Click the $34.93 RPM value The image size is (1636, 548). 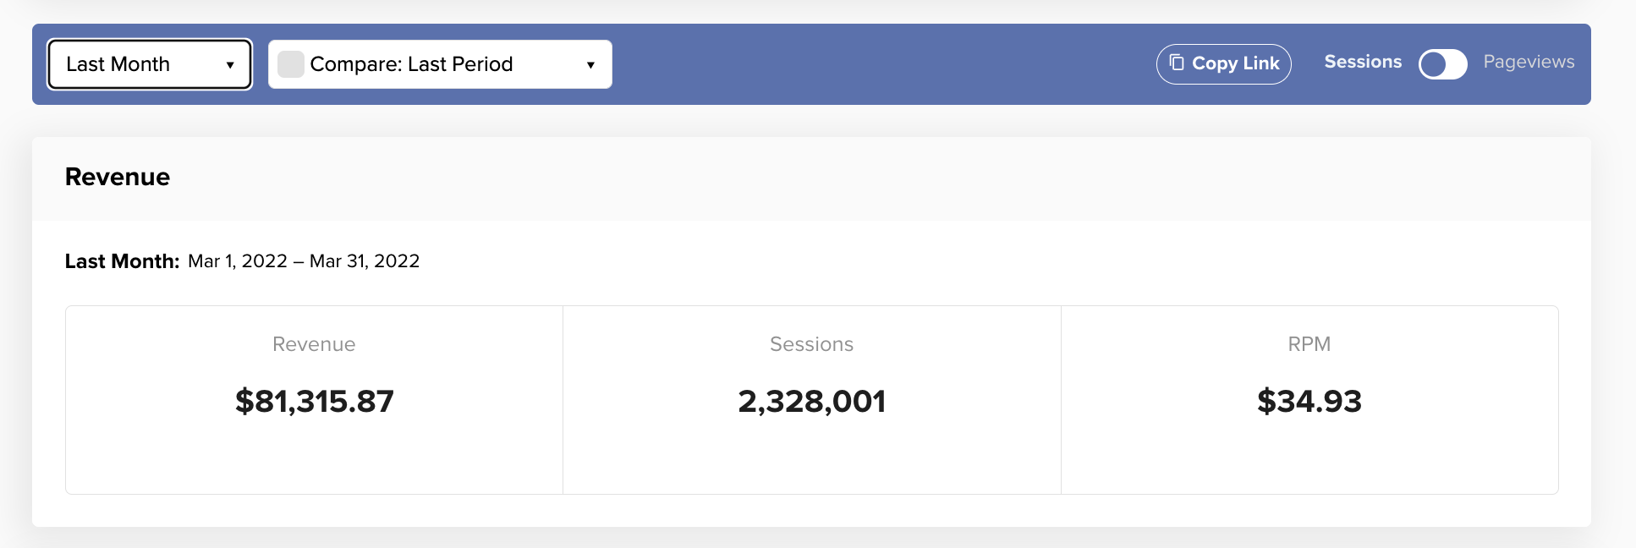coord(1309,401)
